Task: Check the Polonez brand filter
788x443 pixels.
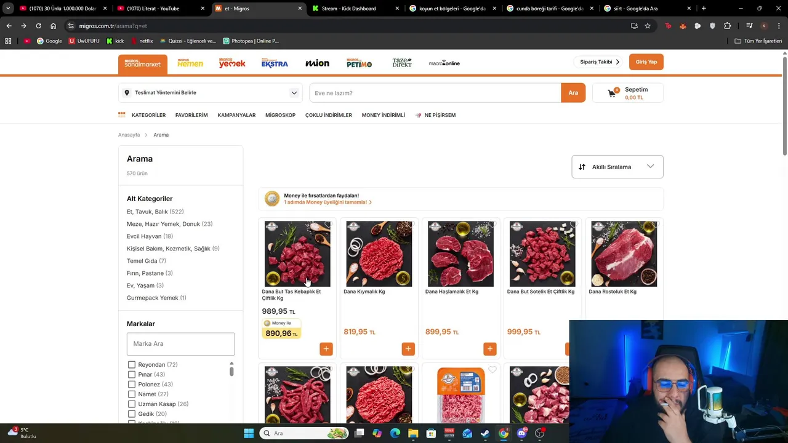Action: coord(132,385)
